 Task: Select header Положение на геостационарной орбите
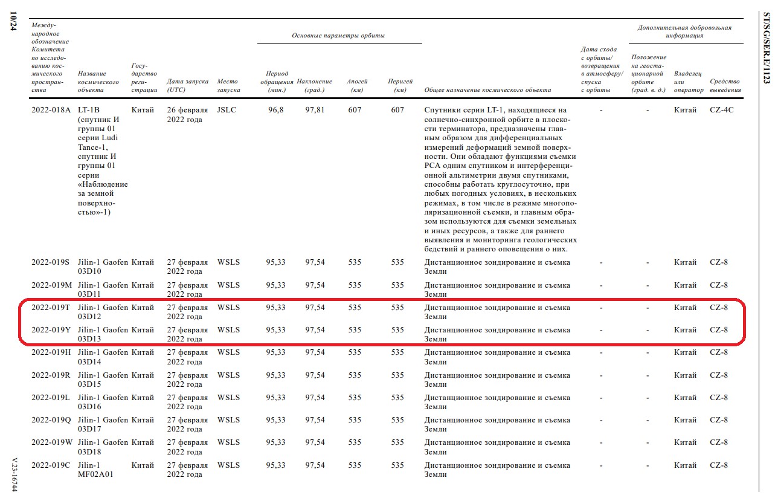(649, 73)
